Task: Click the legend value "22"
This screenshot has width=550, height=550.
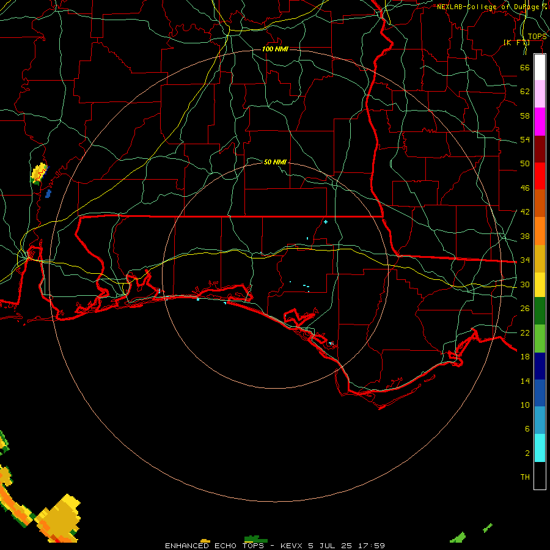Action: (x=525, y=332)
